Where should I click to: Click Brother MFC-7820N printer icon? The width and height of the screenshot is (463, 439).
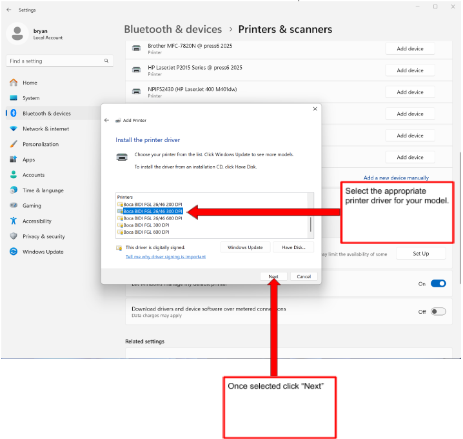(136, 48)
